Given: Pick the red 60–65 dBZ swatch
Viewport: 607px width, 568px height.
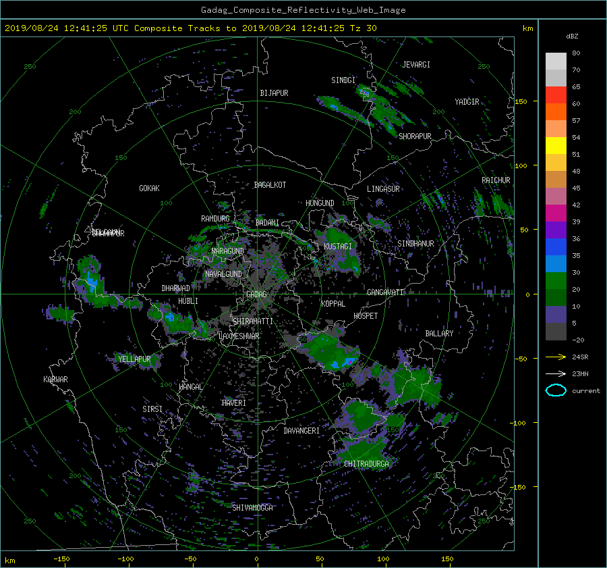Looking at the screenshot, I should 556,95.
